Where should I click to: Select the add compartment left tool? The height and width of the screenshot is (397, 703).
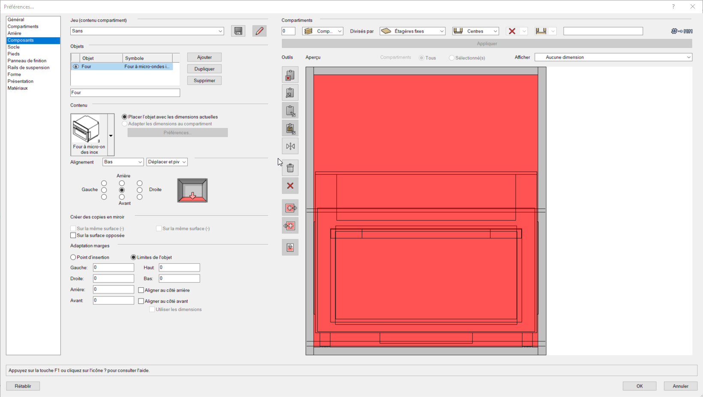pos(290,226)
